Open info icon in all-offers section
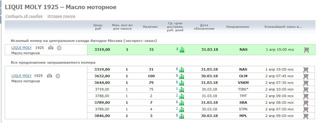Screen dimensions: 319x123 click(x=58, y=76)
